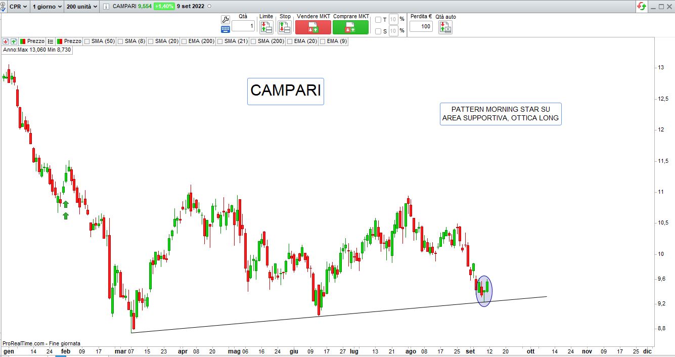Image resolution: width=675 pixels, height=357 pixels.
Task: Click the list icon between Prezzo labels
Action: tap(51, 41)
